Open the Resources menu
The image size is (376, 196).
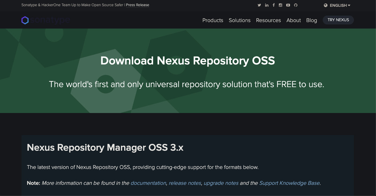[268, 20]
